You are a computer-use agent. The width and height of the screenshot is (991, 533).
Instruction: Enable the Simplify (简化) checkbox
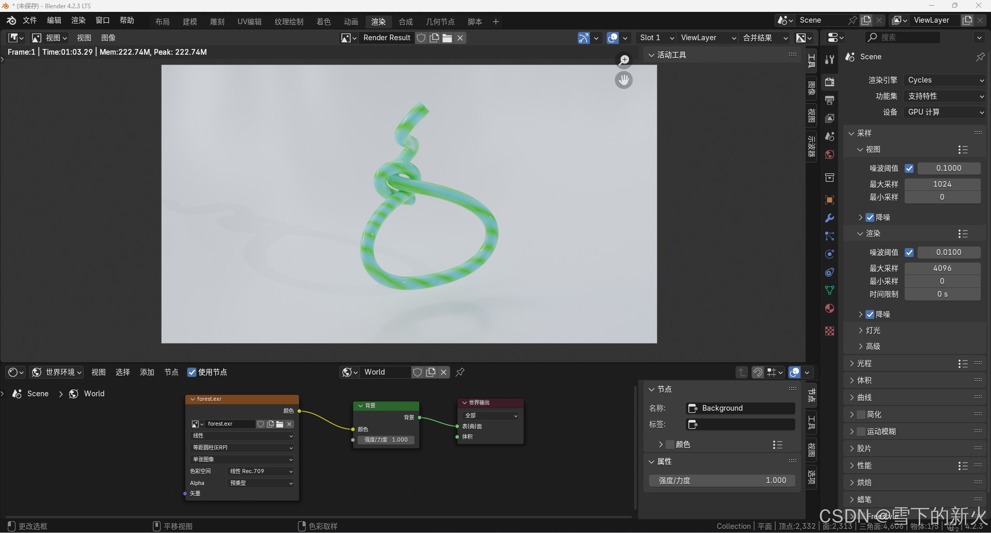861,414
